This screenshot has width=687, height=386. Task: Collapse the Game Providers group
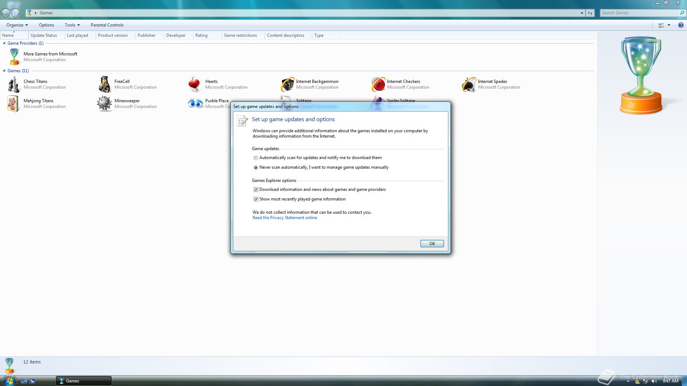tap(4, 43)
